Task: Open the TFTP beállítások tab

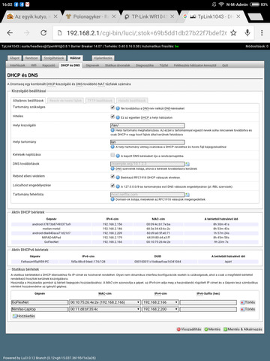Action: pos(100,101)
